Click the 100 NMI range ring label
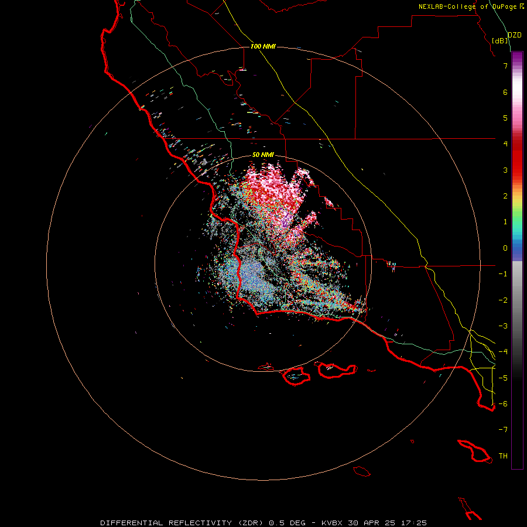Image resolution: width=527 pixels, height=527 pixels. pyautogui.click(x=263, y=46)
